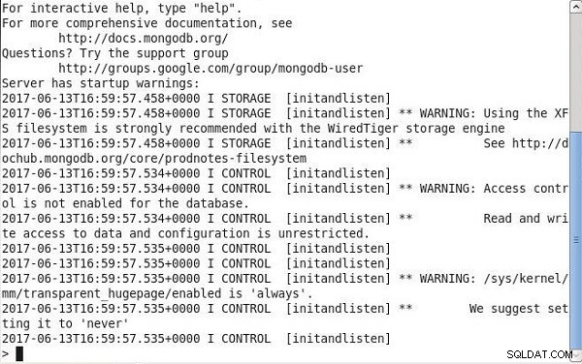Open the groups.google.com mongodb-user link
Screen dimensions: 582x364
tap(210, 68)
